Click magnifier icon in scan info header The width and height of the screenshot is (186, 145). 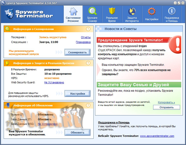[7, 29]
